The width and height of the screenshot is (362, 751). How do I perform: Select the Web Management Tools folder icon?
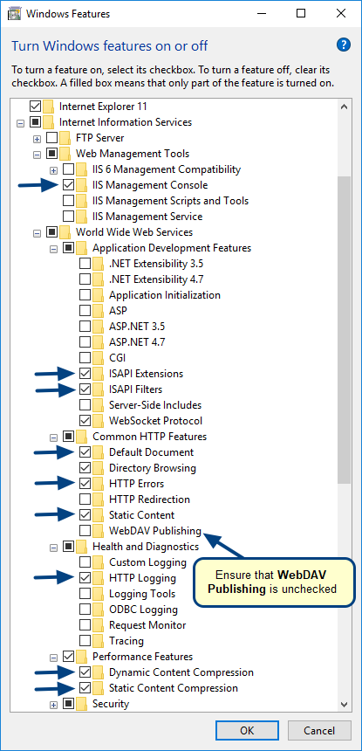65,154
